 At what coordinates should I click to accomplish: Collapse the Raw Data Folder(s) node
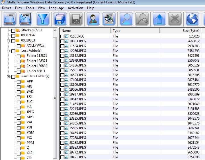click(x=8, y=77)
